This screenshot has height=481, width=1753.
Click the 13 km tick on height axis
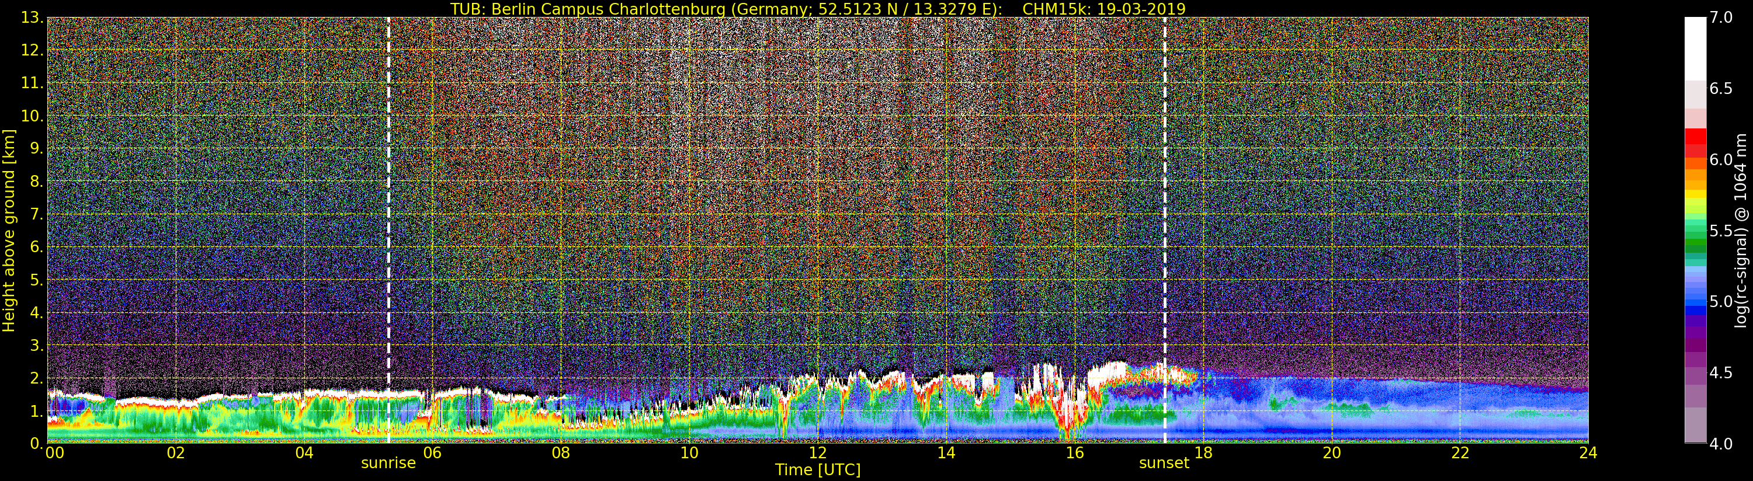[30, 18]
